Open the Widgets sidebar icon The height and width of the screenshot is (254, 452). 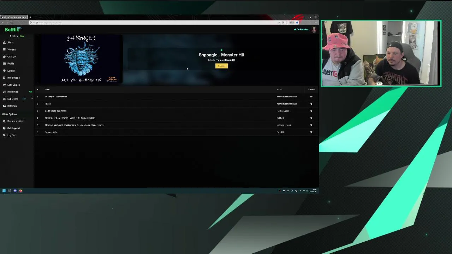click(4, 49)
